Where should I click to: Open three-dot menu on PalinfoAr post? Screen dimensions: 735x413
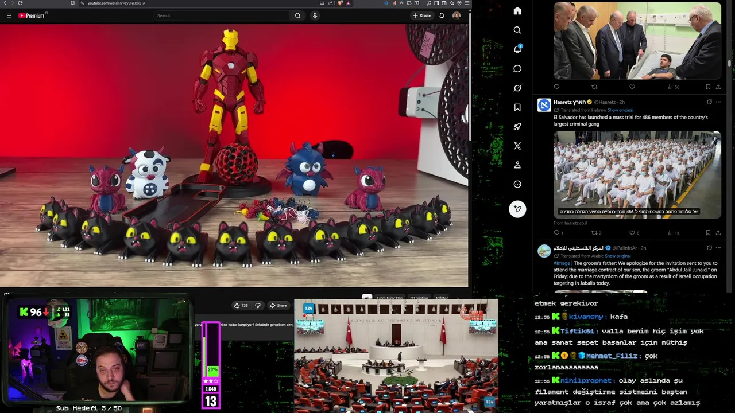718,248
